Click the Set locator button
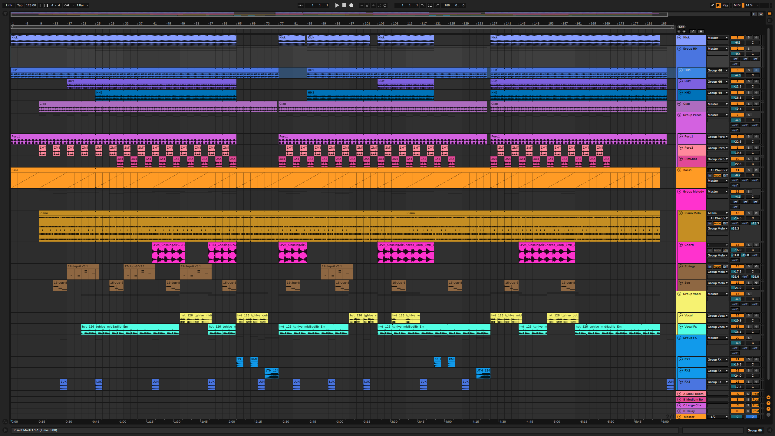Image resolution: width=775 pixels, height=436 pixels. pyautogui.click(x=681, y=27)
